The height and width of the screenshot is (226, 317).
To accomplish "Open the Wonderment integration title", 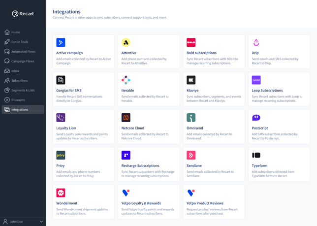I will [67, 203].
